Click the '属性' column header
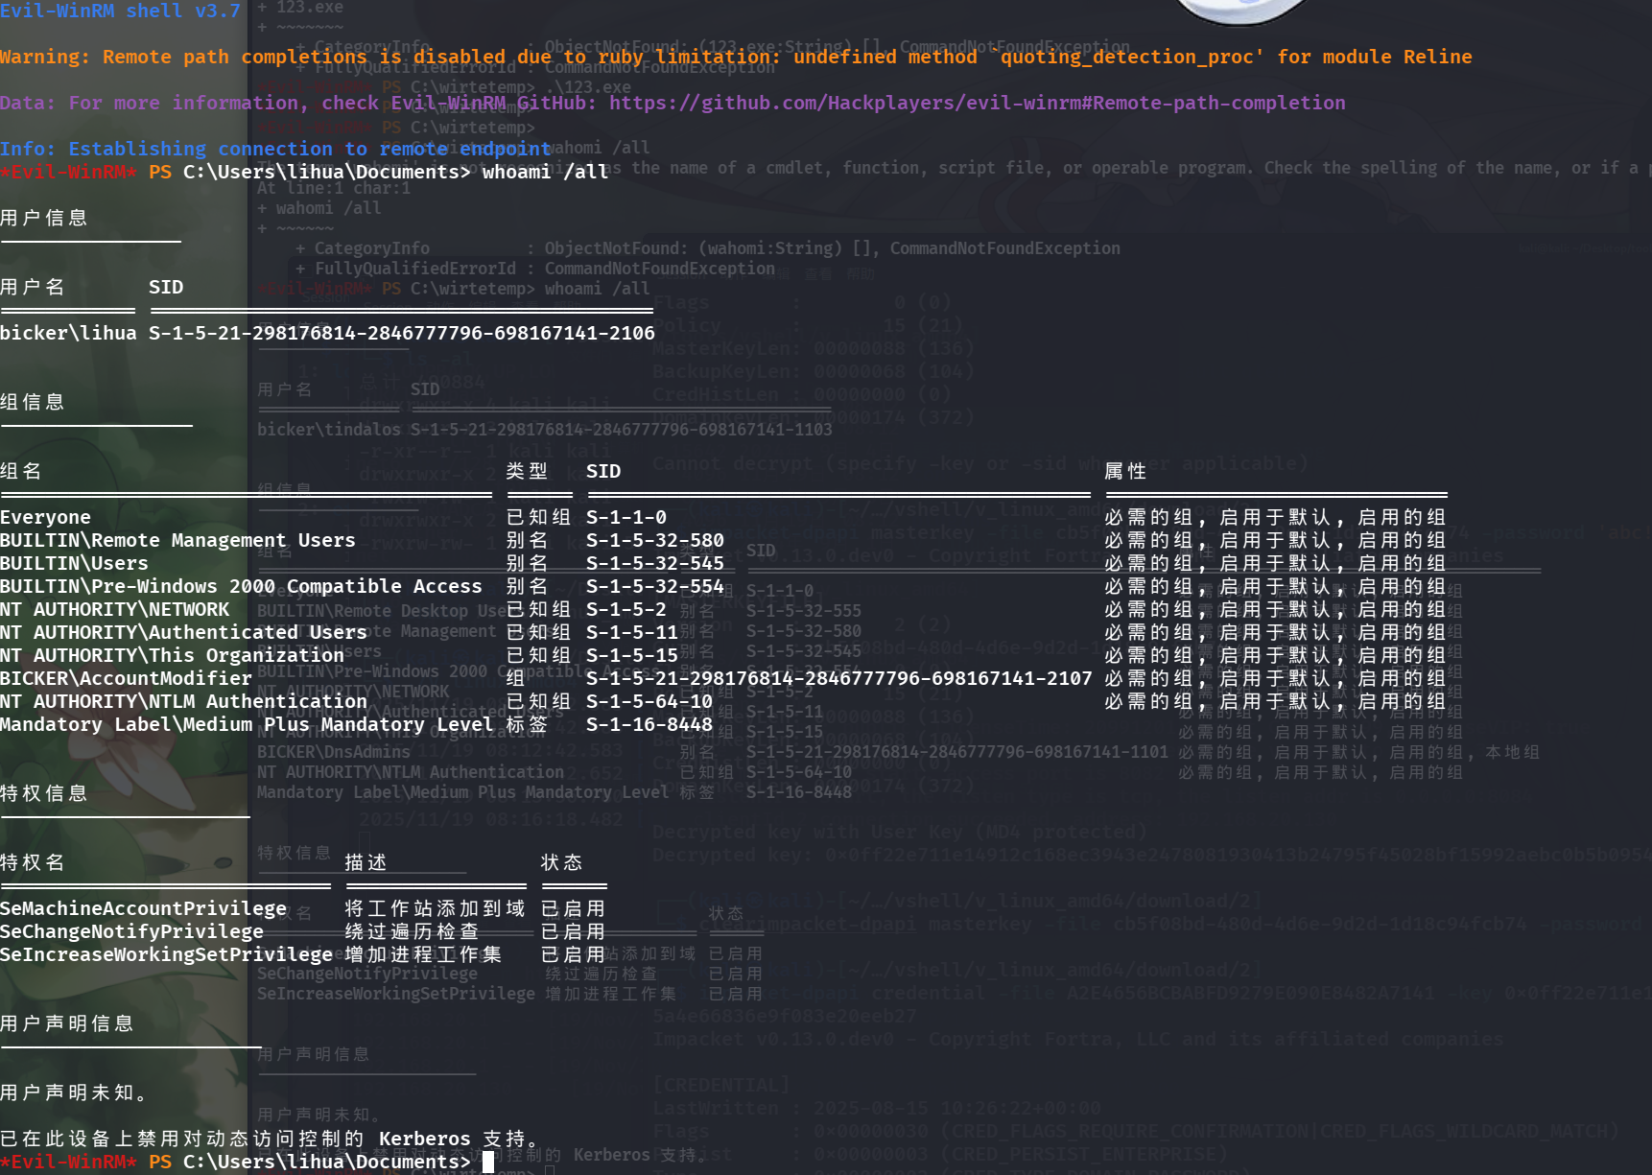Image resolution: width=1652 pixels, height=1175 pixels. [x=1125, y=471]
